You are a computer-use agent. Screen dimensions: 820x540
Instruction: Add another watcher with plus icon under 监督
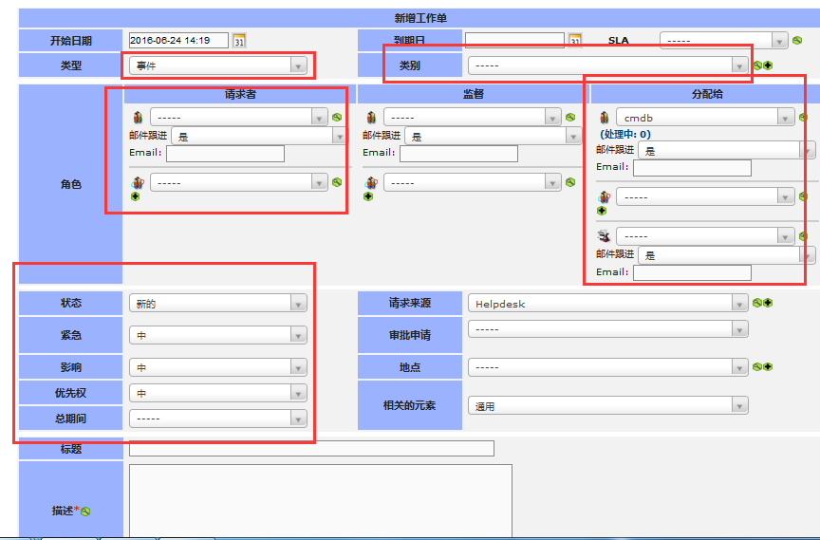[369, 196]
